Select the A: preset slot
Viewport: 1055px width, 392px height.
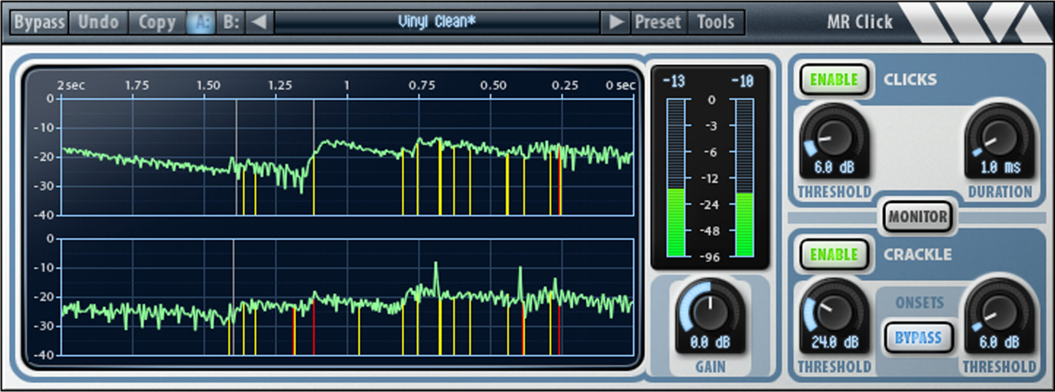coord(201,22)
